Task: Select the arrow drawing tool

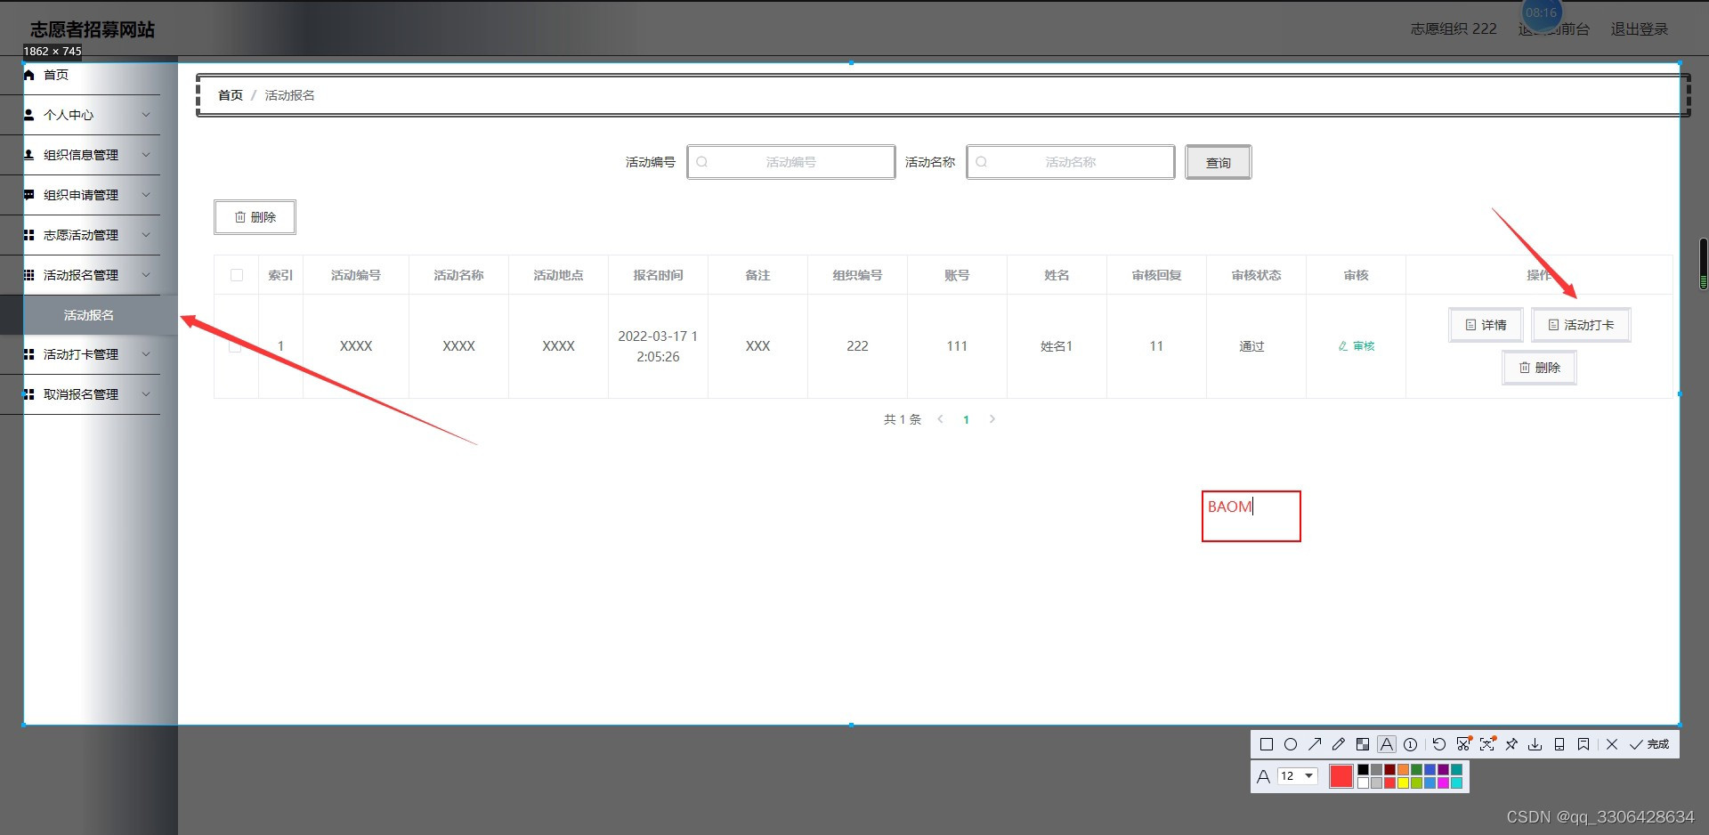Action: [1315, 744]
